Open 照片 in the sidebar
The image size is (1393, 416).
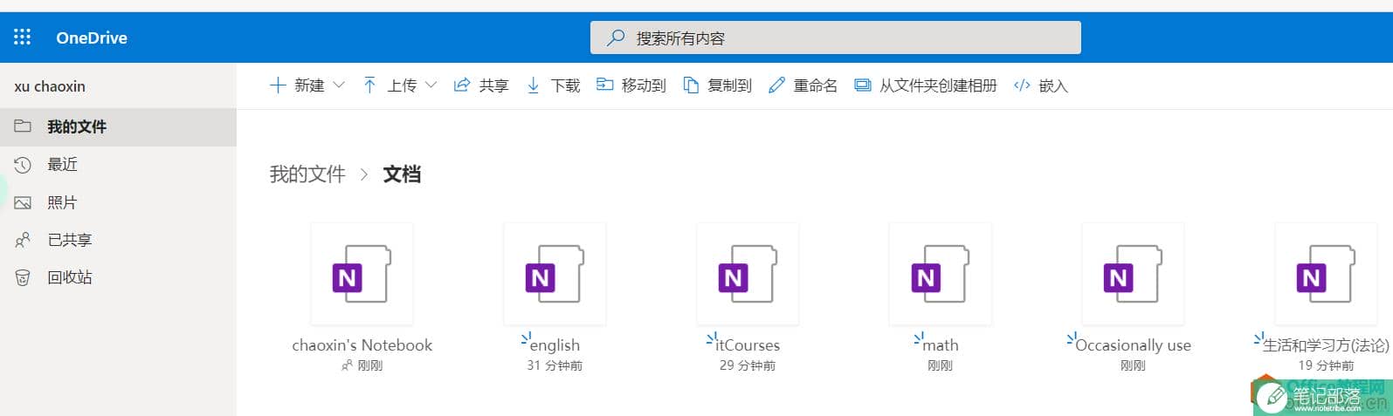118,202
